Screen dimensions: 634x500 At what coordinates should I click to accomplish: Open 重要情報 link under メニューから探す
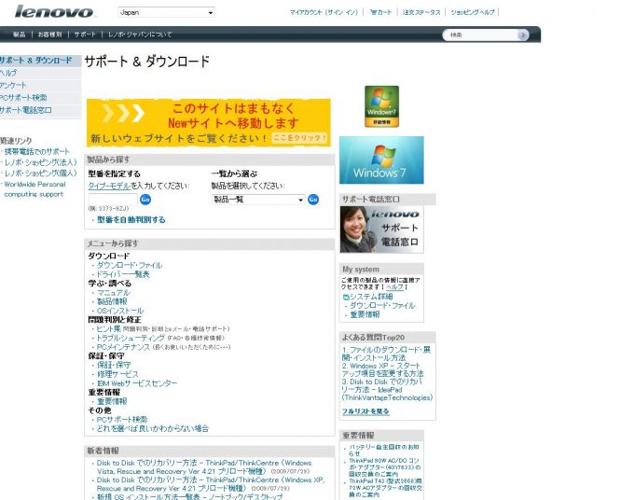coord(112,401)
